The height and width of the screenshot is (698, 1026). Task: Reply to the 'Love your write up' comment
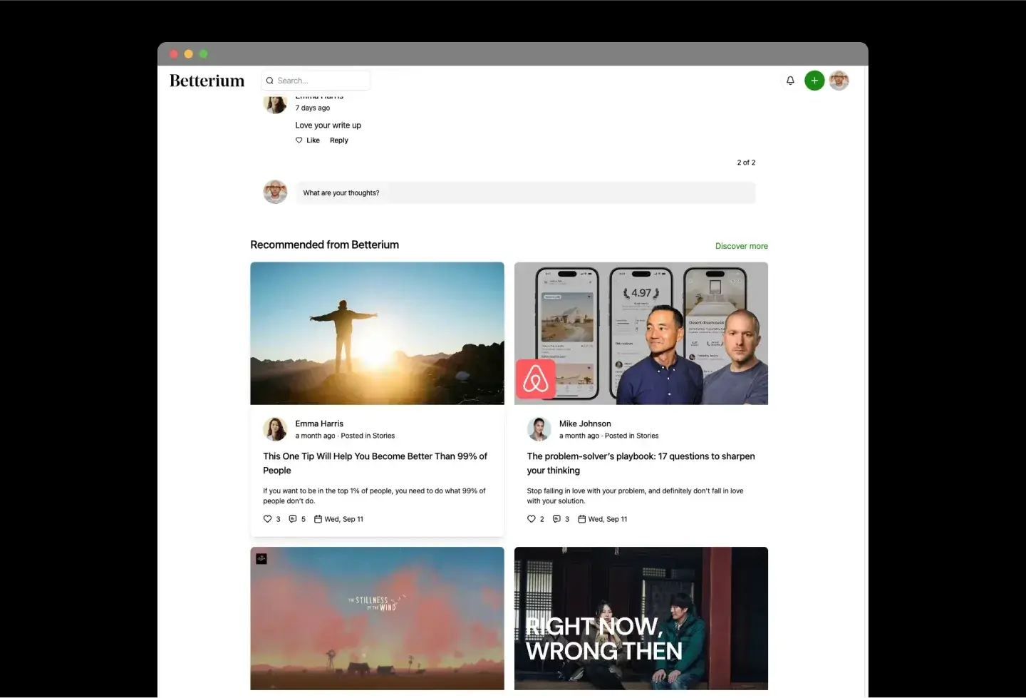point(339,140)
